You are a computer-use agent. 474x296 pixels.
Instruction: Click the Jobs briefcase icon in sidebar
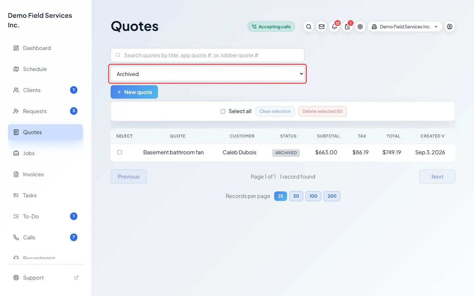16,153
